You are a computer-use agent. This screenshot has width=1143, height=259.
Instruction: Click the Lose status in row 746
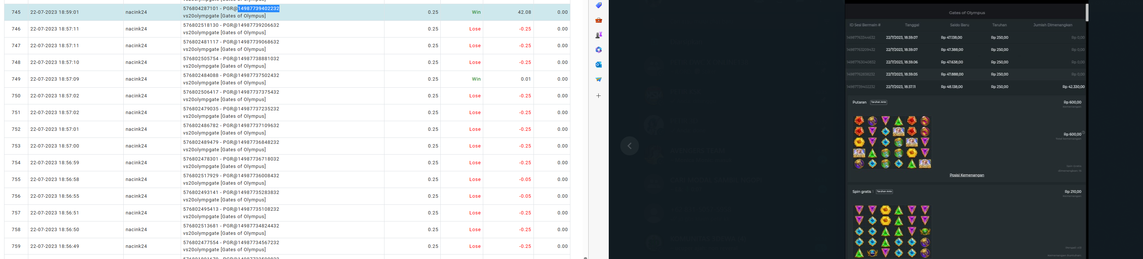pos(475,29)
